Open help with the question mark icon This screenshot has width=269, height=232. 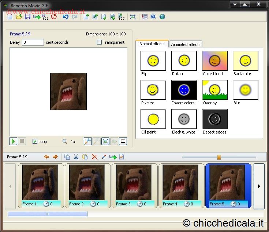tap(153, 17)
